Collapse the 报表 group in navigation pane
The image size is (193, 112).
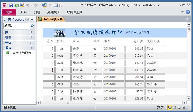tap(19, 48)
